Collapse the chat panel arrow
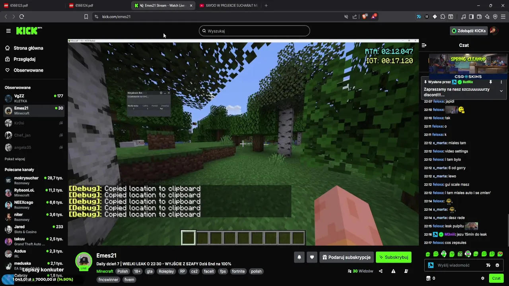This screenshot has width=509, height=286. (424, 45)
